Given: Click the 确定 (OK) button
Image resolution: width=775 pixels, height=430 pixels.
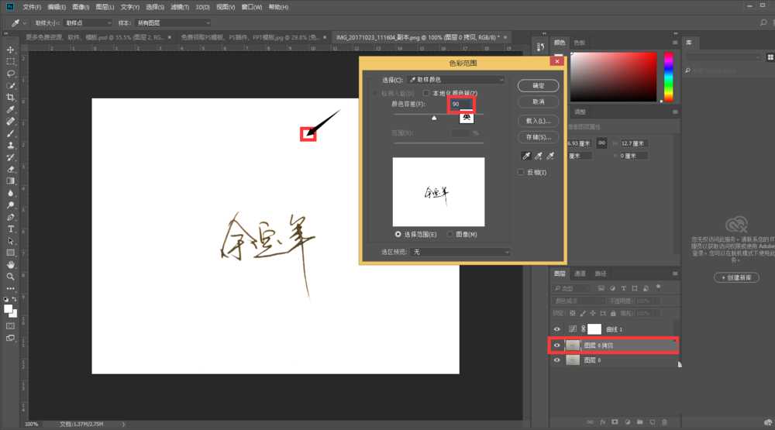Looking at the screenshot, I should coord(539,85).
